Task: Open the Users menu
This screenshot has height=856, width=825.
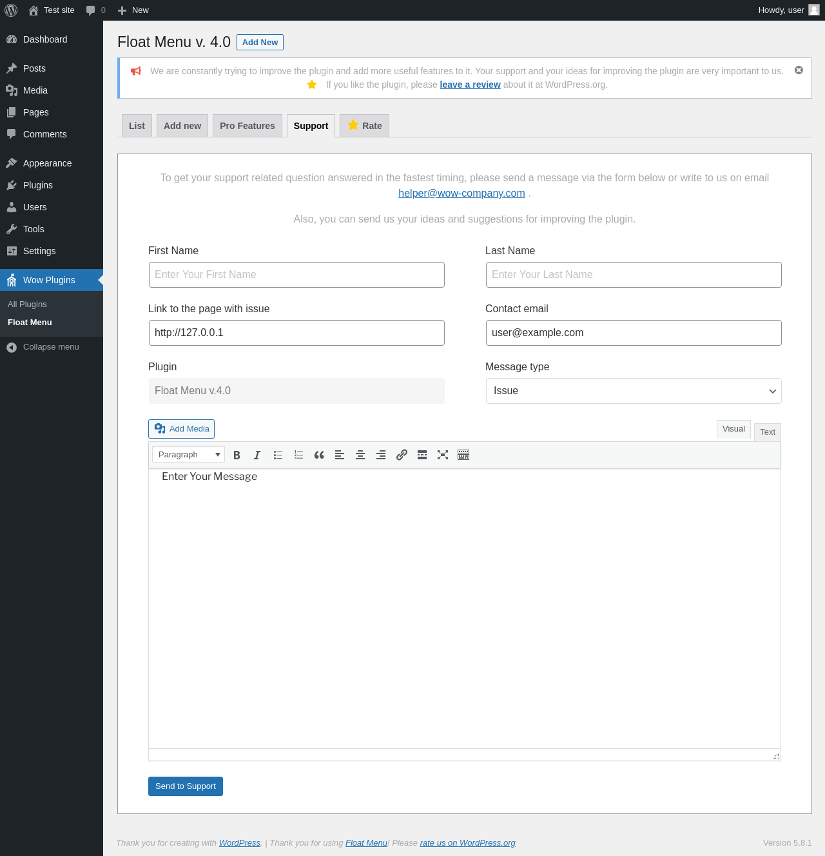Action: [x=52, y=207]
